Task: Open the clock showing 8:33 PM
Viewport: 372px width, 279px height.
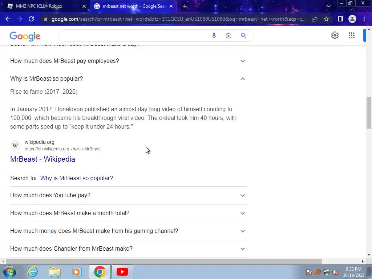Action: coord(353,272)
